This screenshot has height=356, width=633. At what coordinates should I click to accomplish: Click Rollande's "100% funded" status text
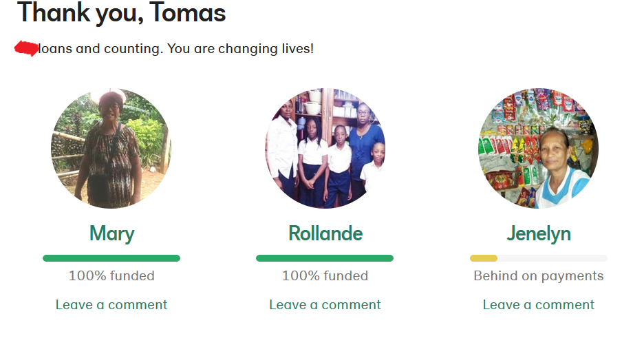(325, 276)
